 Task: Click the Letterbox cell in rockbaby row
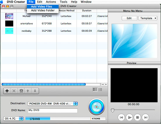pos(66,31)
